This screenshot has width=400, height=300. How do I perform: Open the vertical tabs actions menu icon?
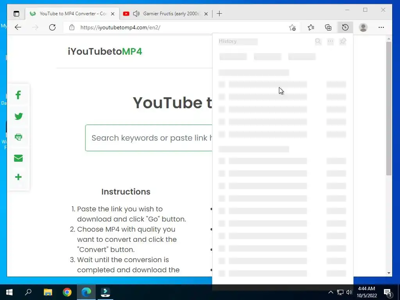tap(16, 14)
